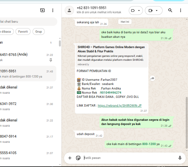Open the chat ending 6341-3972
The height and width of the screenshot is (167, 188).
[x=28, y=106]
